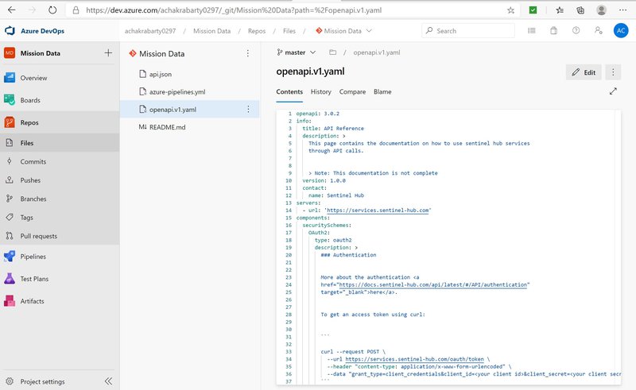Open the AC account avatar
The width and height of the screenshot is (636, 390).
tap(621, 30)
